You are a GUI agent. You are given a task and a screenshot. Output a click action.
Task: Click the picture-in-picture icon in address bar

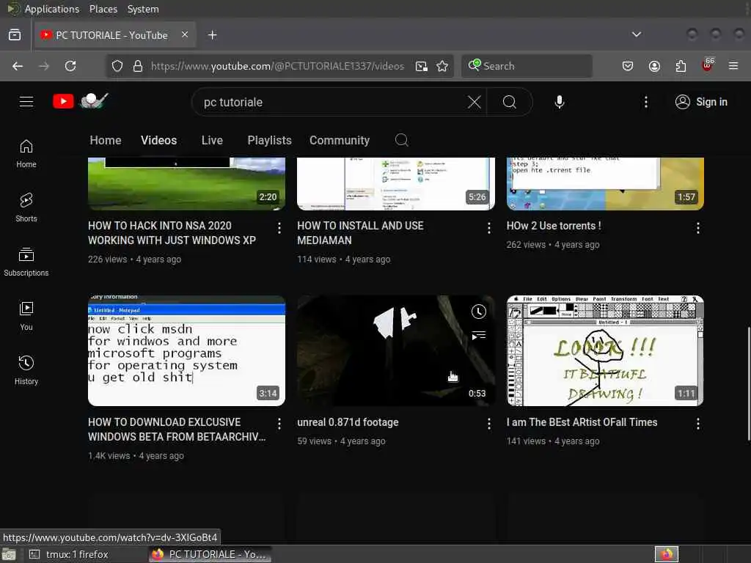click(x=422, y=66)
